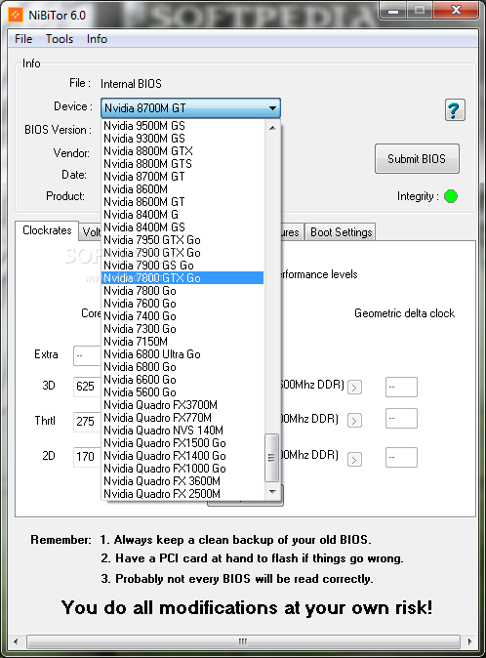Select Nvidia 9300M GS from list
This screenshot has width=486, height=658.
tap(182, 139)
